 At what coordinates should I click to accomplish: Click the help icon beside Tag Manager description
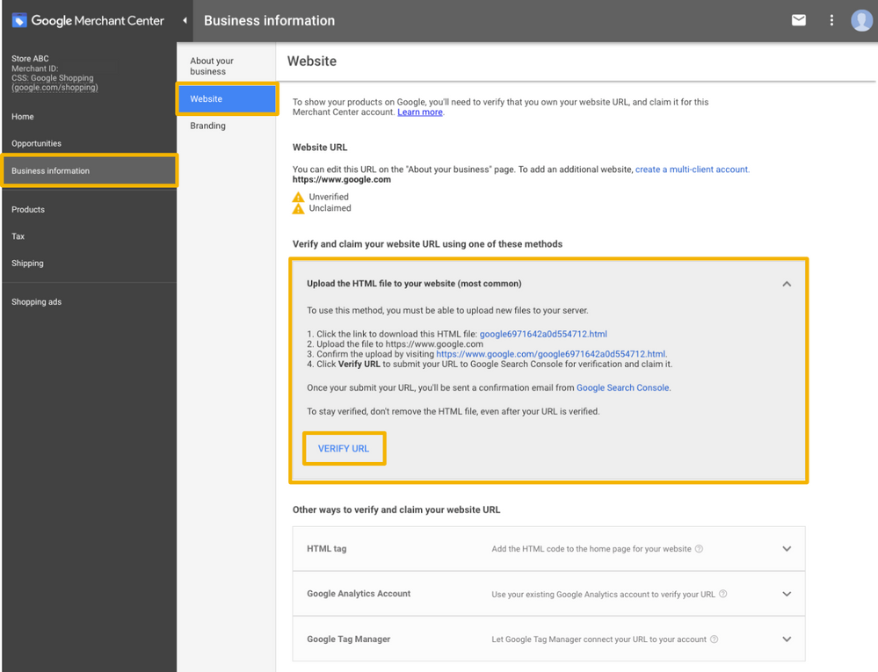(x=714, y=639)
